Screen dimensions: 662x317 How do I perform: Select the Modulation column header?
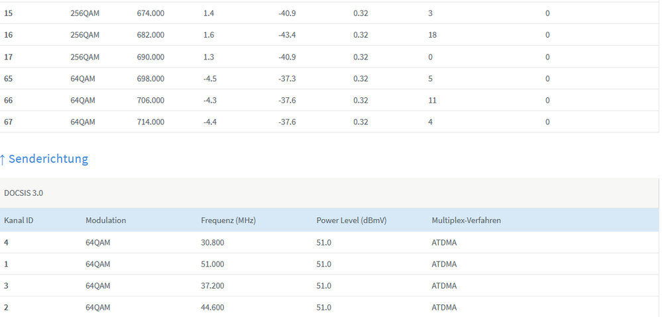[x=105, y=220]
